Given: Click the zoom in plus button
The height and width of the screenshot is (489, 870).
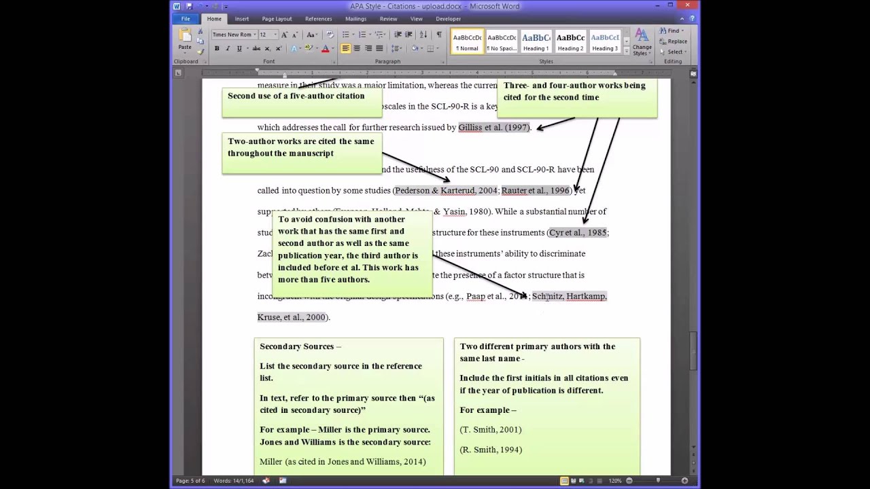Looking at the screenshot, I should [684, 481].
